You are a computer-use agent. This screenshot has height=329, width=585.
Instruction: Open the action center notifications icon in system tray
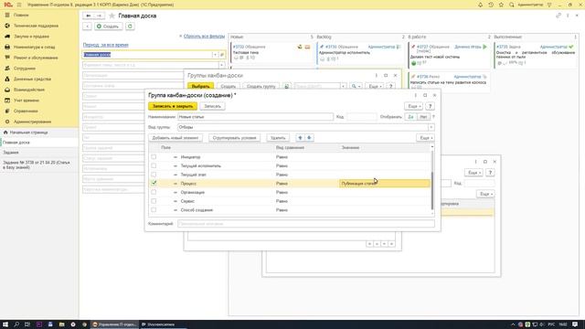(x=575, y=324)
